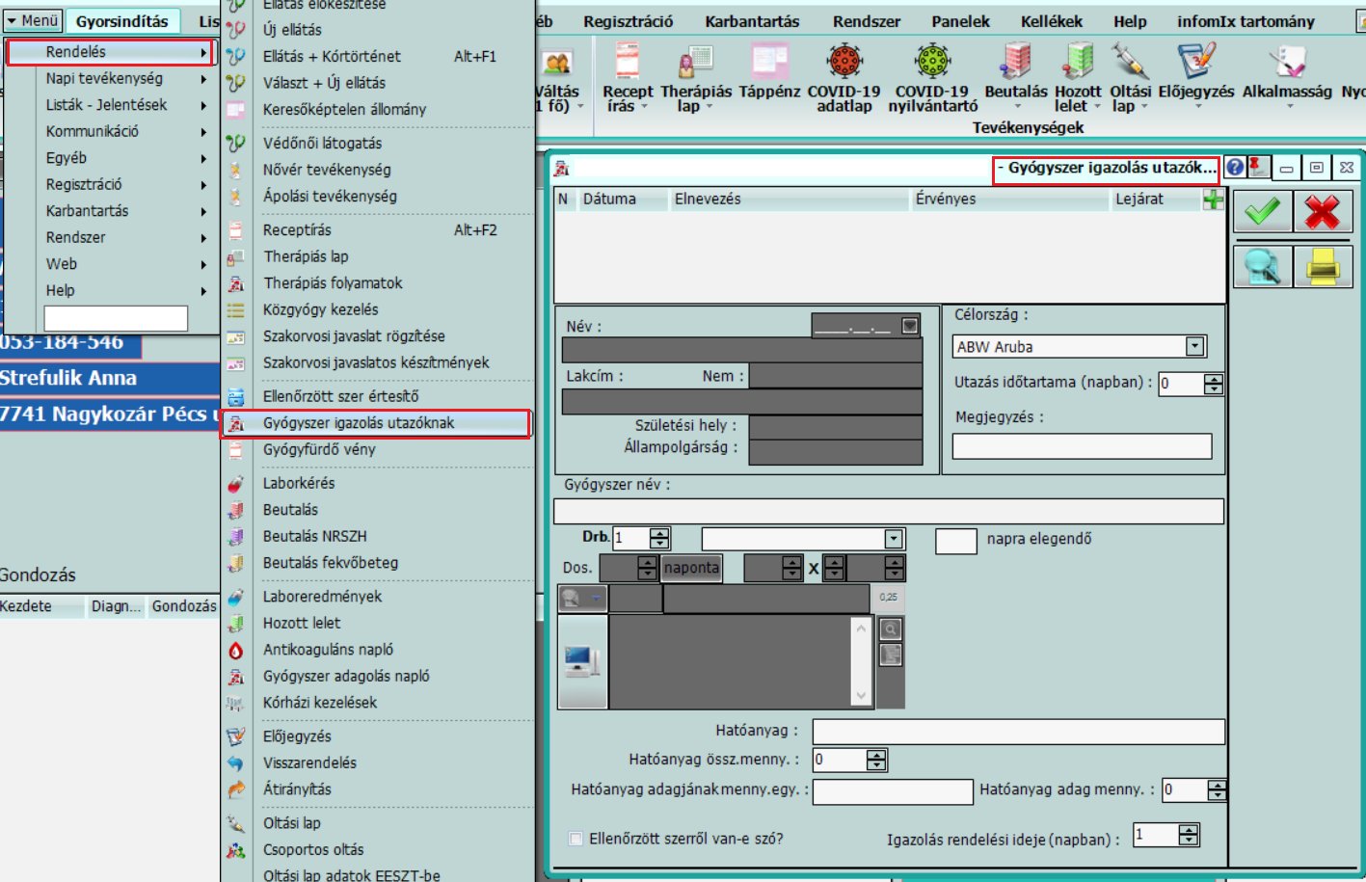
Task: Click the red X cancel icon
Action: click(x=1322, y=211)
